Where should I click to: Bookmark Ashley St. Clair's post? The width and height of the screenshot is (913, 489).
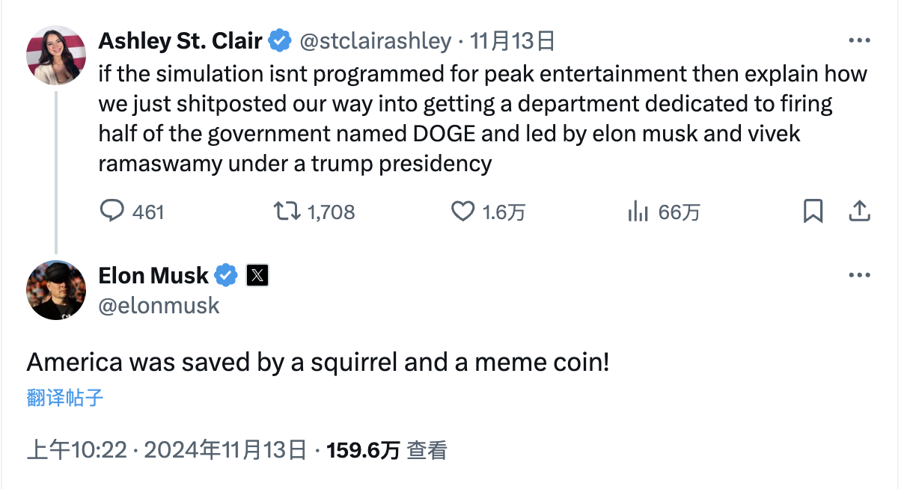pos(813,212)
